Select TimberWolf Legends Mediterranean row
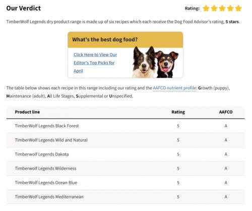The image size is (252, 211). click(x=125, y=197)
